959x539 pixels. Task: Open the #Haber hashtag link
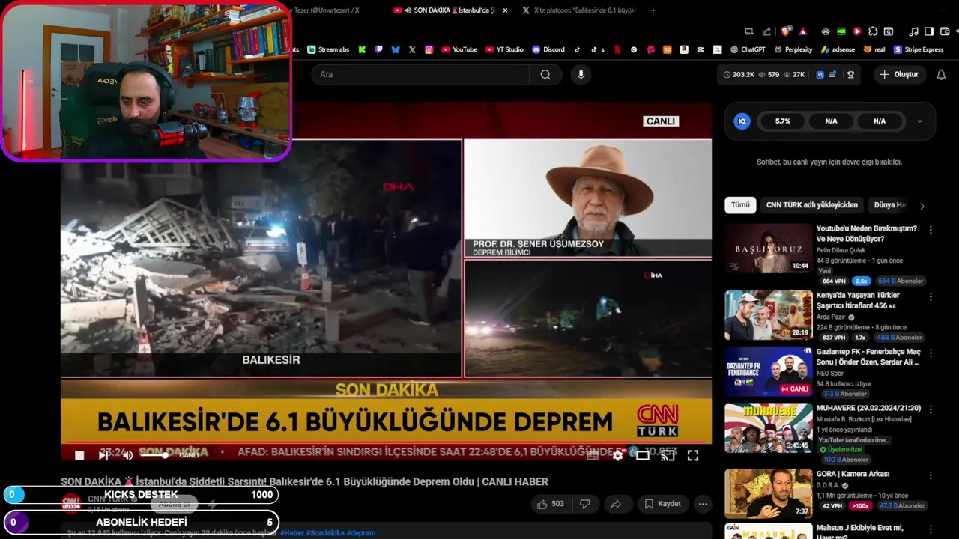[x=292, y=533]
